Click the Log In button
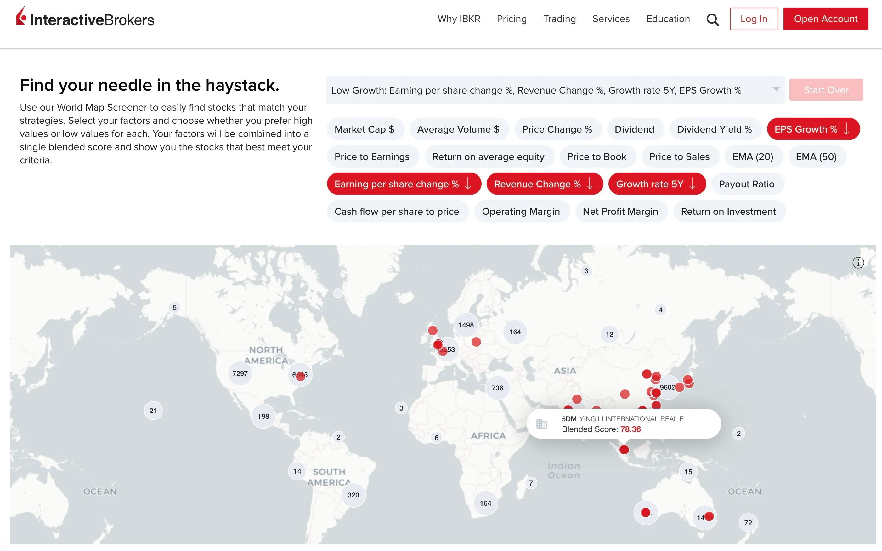Image resolution: width=882 pixels, height=551 pixels. pos(754,19)
